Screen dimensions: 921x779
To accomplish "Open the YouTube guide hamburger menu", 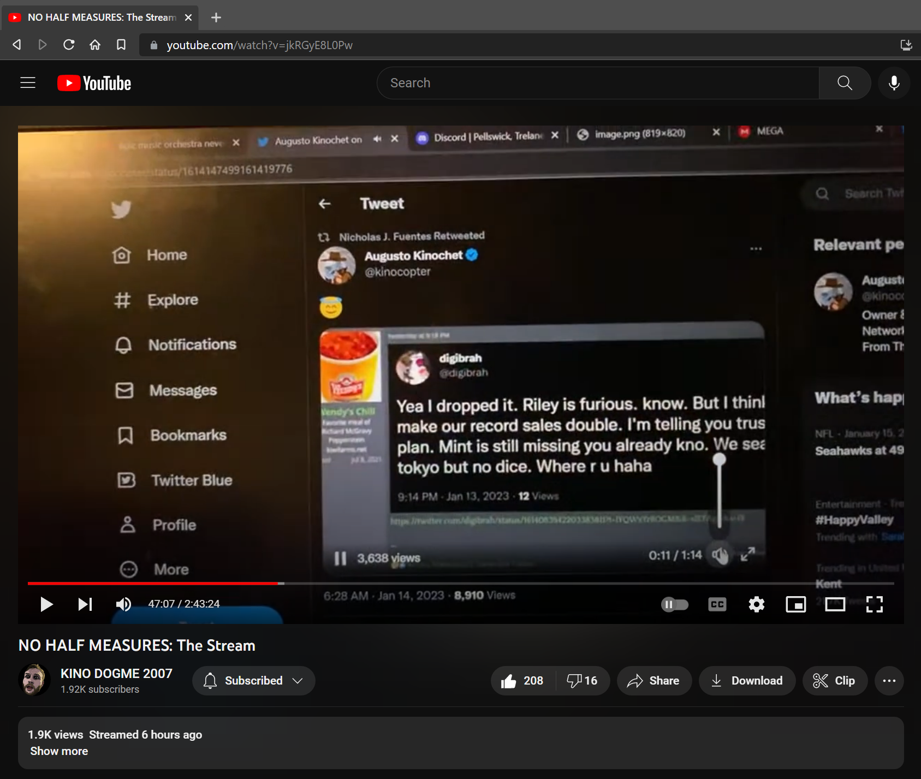I will [28, 83].
